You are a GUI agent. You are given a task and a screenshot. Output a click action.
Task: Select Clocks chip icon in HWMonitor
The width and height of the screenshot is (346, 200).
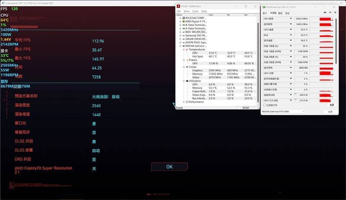coord(187,67)
